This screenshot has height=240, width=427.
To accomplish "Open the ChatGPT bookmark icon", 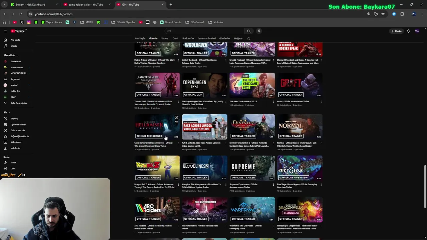I will 155,22.
